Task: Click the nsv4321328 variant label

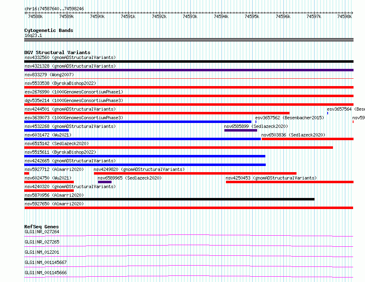Action: click(x=70, y=66)
